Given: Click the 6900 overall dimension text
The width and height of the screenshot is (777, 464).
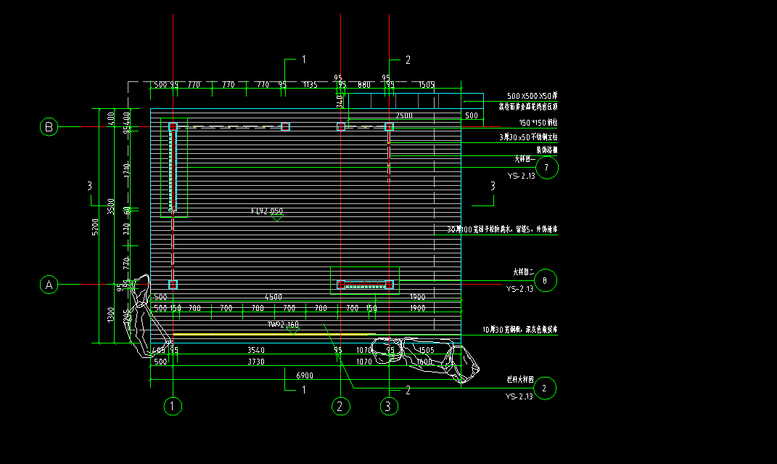Looking at the screenshot, I should pyautogui.click(x=305, y=375).
